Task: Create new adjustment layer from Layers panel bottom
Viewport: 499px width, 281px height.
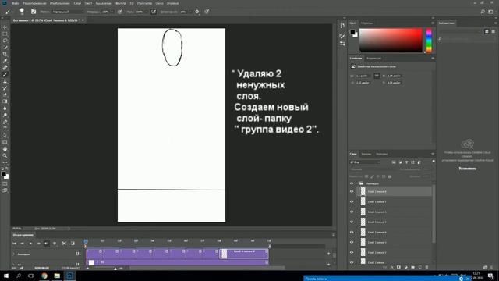Action: [x=405, y=267]
